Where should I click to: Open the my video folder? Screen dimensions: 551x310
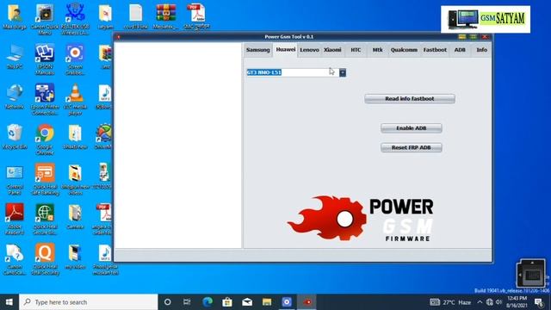[75, 257]
